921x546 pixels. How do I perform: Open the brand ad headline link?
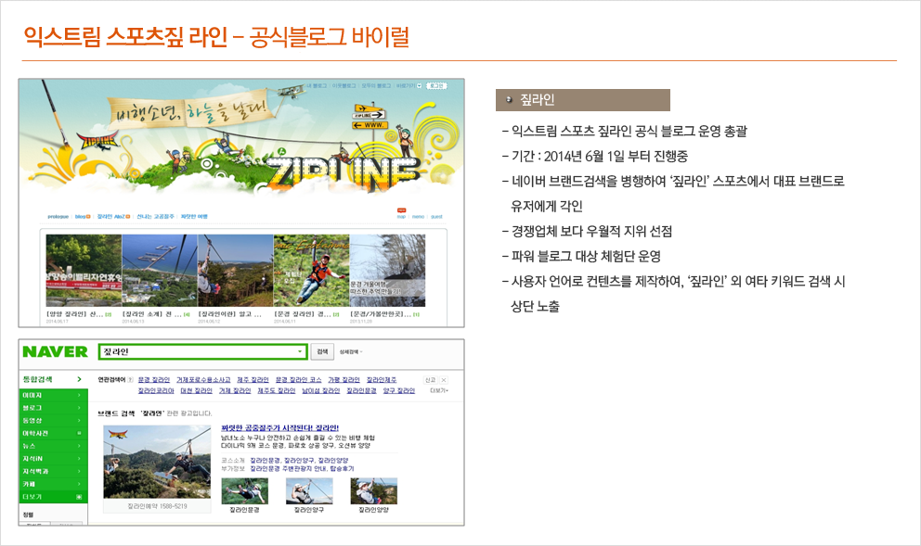tap(279, 428)
